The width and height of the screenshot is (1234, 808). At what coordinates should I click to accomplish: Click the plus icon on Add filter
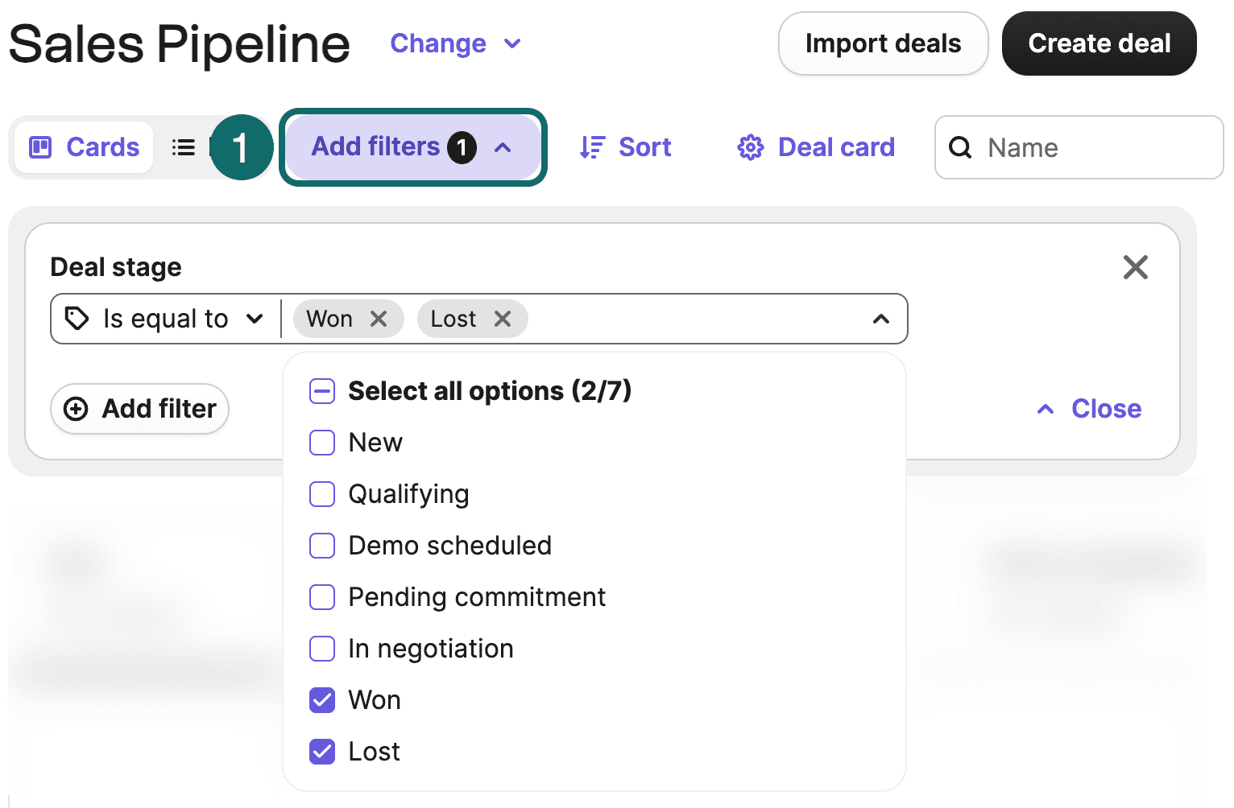click(76, 409)
